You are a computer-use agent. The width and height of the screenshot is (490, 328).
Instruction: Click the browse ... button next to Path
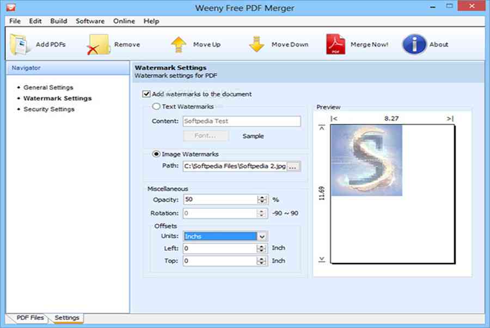[x=293, y=166]
